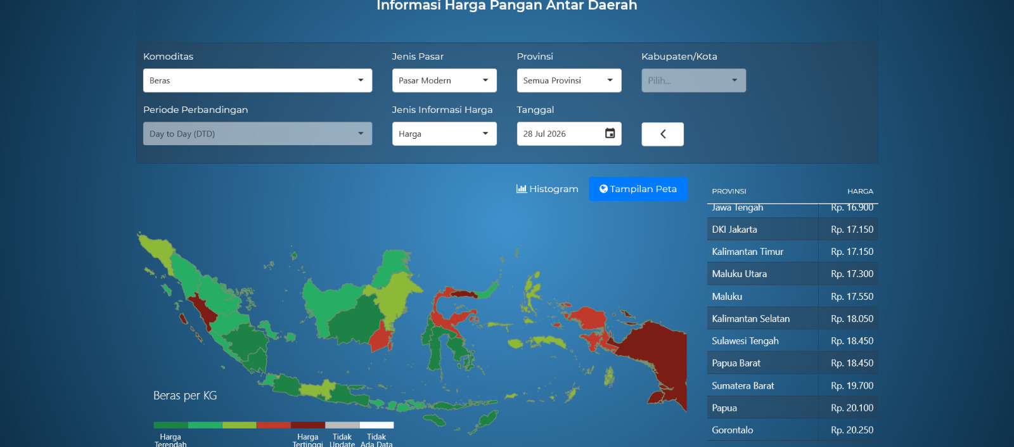The image size is (1014, 447).
Task: Select the Tampilan Peta map view
Action: pos(638,189)
